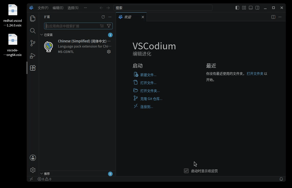The width and height of the screenshot is (292, 188).
Task: Click 打开文件夹... start link
Action: tap(150, 91)
